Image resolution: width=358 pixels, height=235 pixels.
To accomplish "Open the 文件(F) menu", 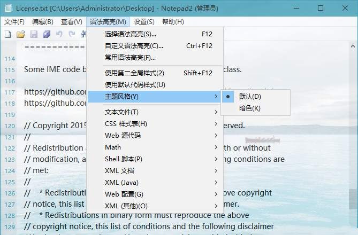I will (14, 22).
